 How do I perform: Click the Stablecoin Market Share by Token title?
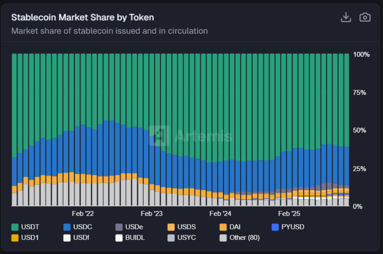tap(83, 18)
